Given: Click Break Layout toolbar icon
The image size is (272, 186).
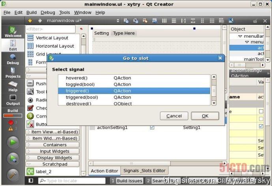Looking at the screenshot, I should pyautogui.click(x=222, y=21).
